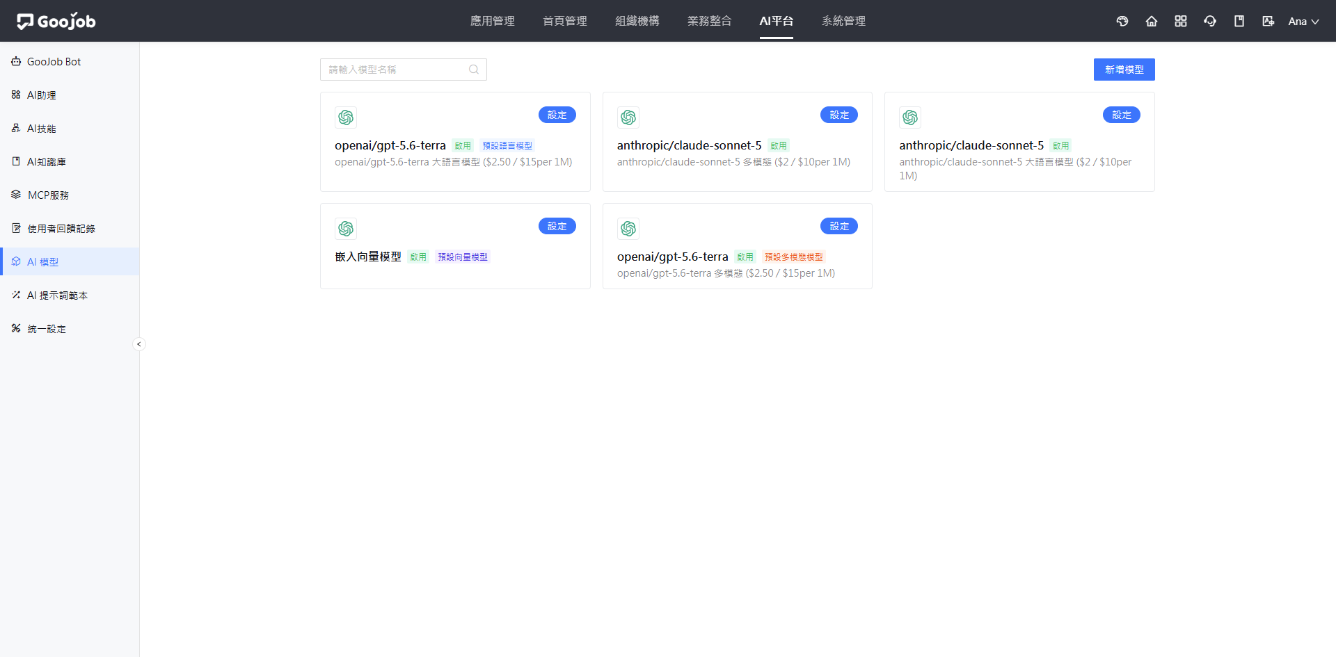Open AI知識庫 sidebar item

[70, 161]
